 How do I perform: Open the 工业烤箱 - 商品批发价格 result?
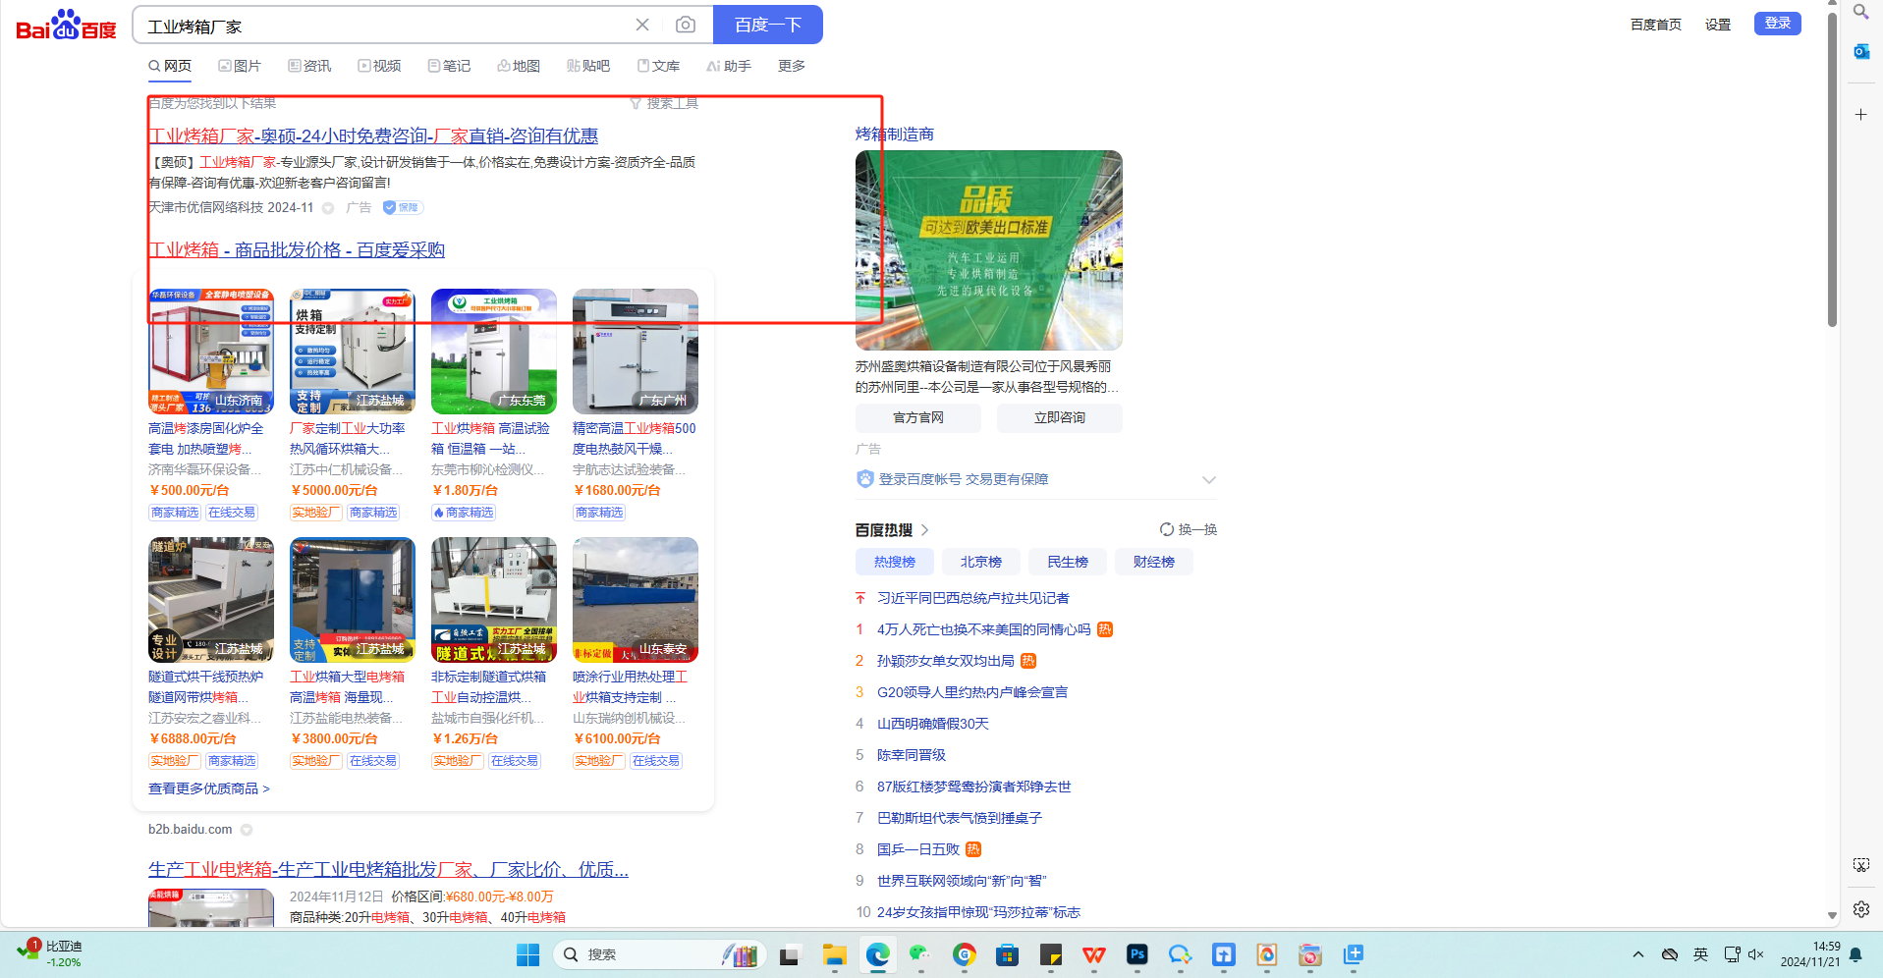coord(297,249)
